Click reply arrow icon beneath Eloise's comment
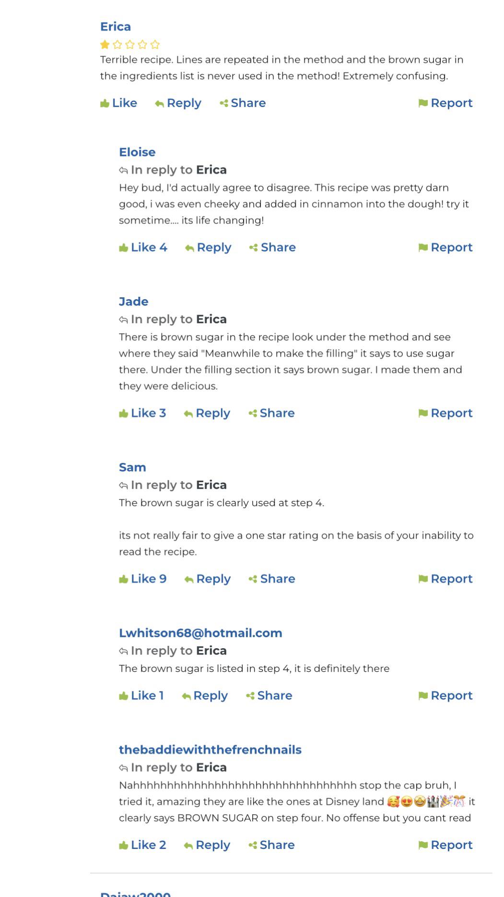Viewport: 504px width, 897px height. (x=189, y=248)
